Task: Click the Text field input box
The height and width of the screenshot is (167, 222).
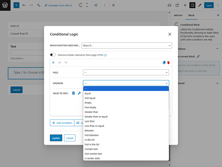Action: (27, 53)
